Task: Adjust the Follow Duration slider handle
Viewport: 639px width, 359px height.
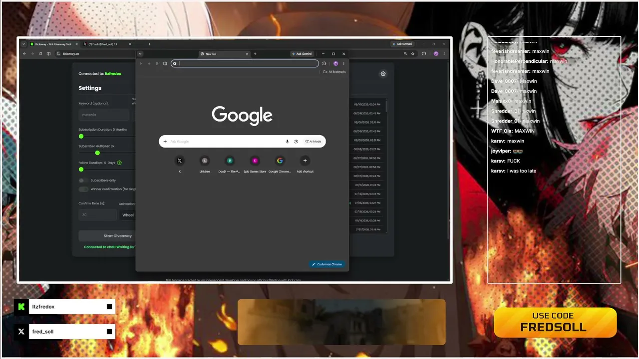Action: pyautogui.click(x=81, y=170)
